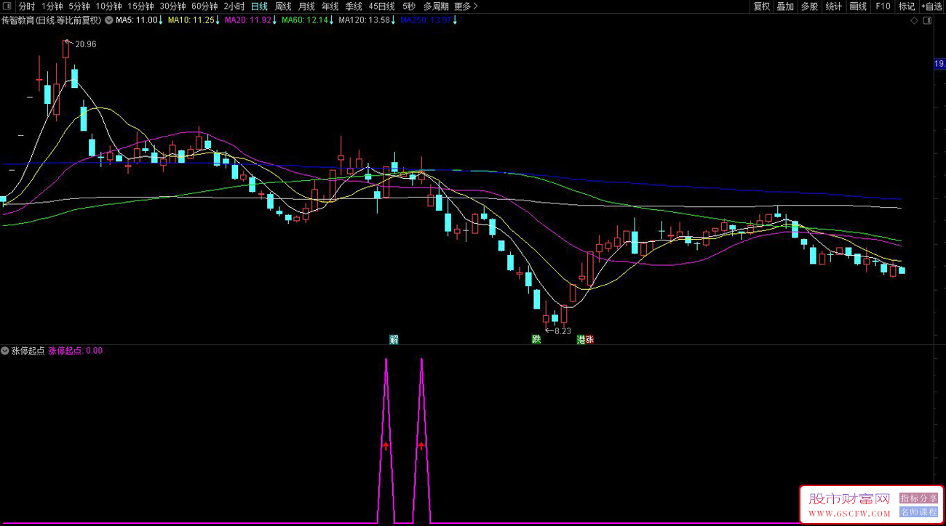
Task: Add stock via +自选 button
Action: point(932,7)
